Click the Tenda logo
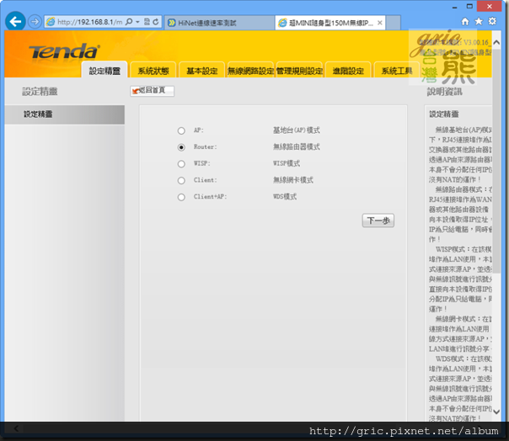509x441 pixels. point(64,51)
